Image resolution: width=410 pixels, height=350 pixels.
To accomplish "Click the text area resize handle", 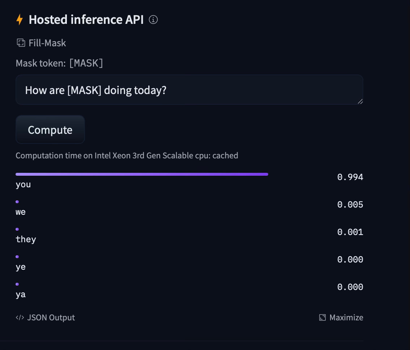I will (x=360, y=102).
